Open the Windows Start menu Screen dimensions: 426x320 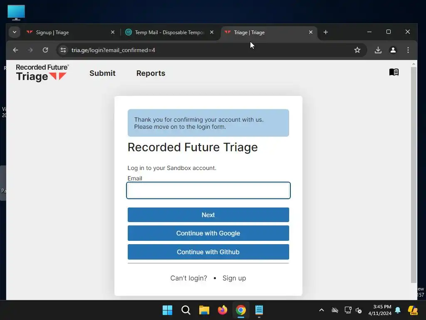[x=167, y=310]
